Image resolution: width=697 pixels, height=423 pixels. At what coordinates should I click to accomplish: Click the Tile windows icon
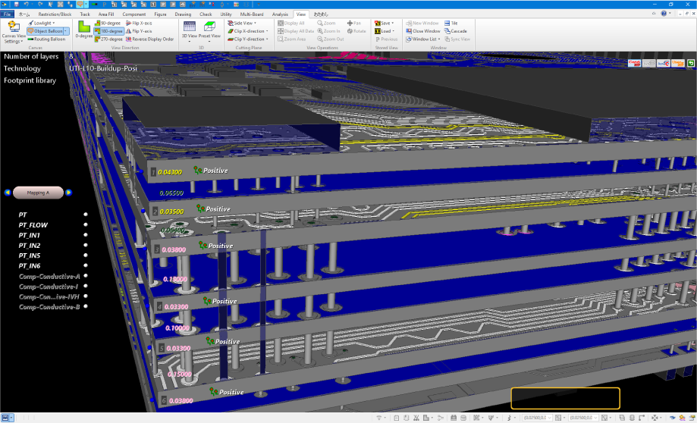click(447, 23)
